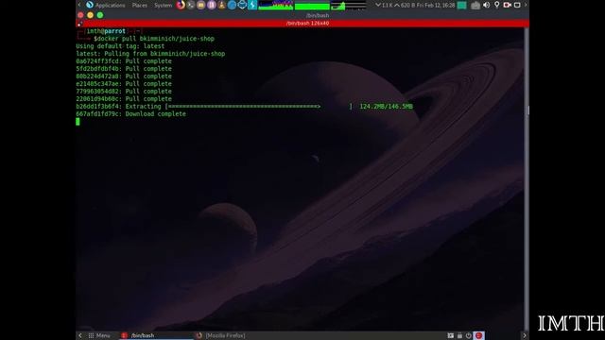The width and height of the screenshot is (605, 340).
Task: Expand the top panel right arrow
Action: coord(526,5)
